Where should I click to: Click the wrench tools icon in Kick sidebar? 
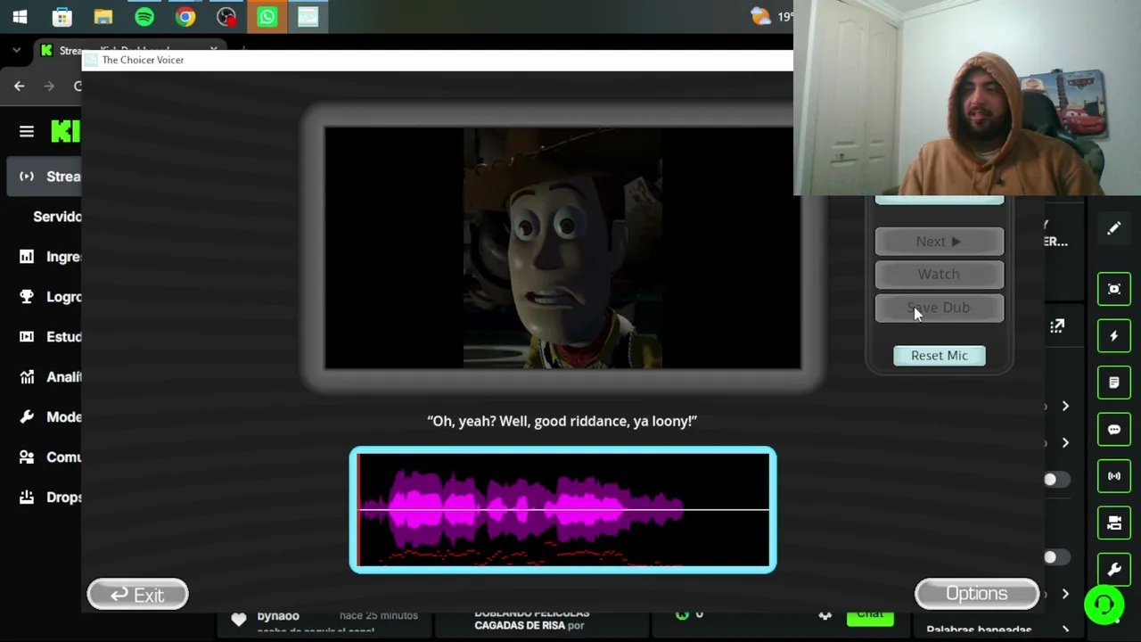(x=1114, y=570)
